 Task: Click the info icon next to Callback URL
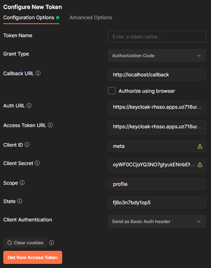(38, 73)
